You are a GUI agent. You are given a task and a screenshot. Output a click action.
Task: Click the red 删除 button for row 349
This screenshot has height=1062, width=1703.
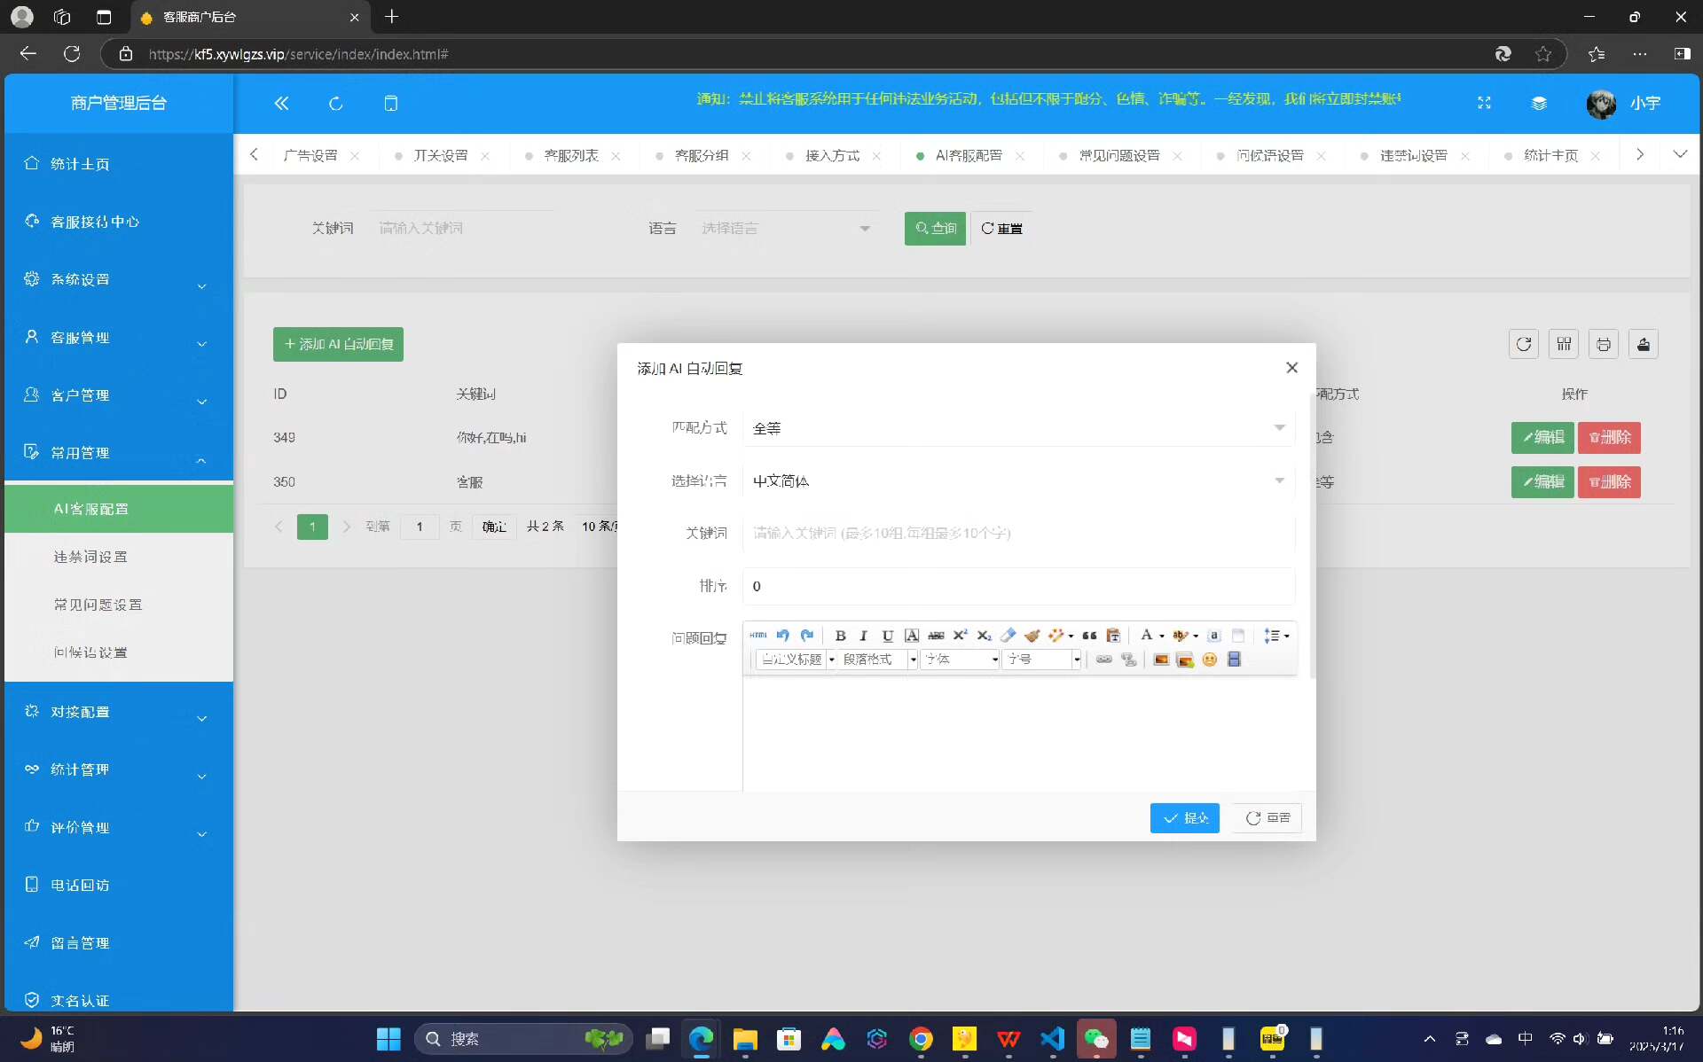(1609, 438)
